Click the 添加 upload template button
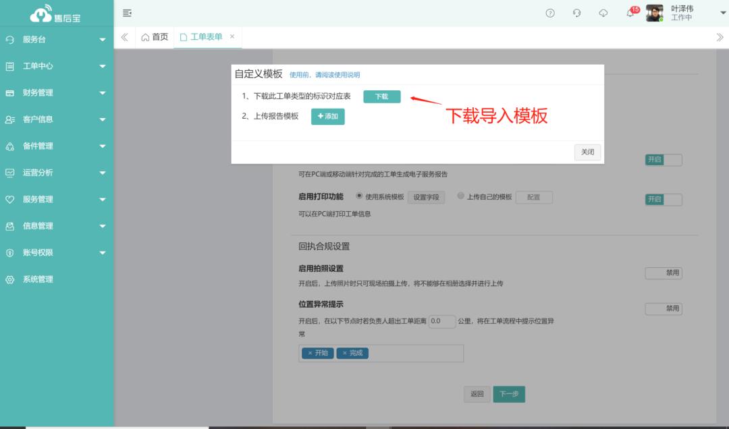Image resolution: width=729 pixels, height=429 pixels. click(328, 117)
